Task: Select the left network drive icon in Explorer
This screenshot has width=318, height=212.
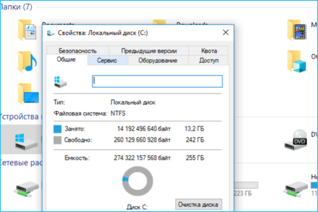Action: [26, 189]
